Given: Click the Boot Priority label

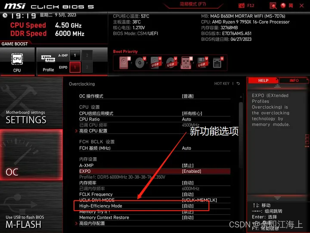Looking at the screenshot, I should pyautogui.click(x=125, y=51).
